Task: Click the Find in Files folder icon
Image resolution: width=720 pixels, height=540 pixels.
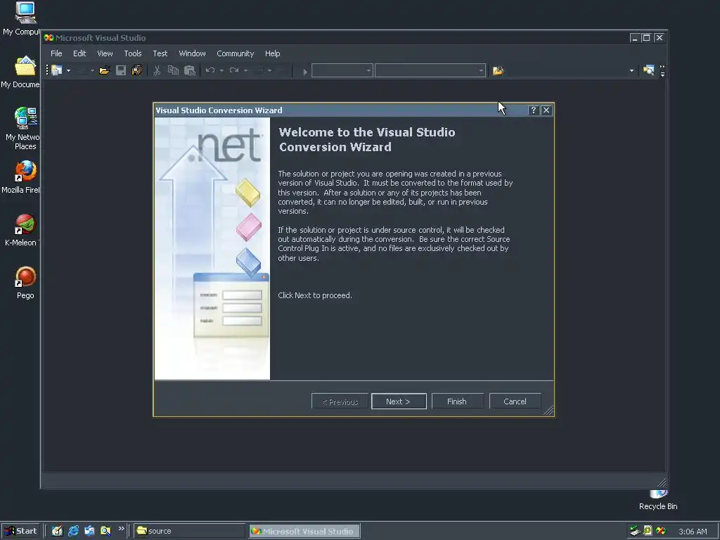Action: click(499, 71)
